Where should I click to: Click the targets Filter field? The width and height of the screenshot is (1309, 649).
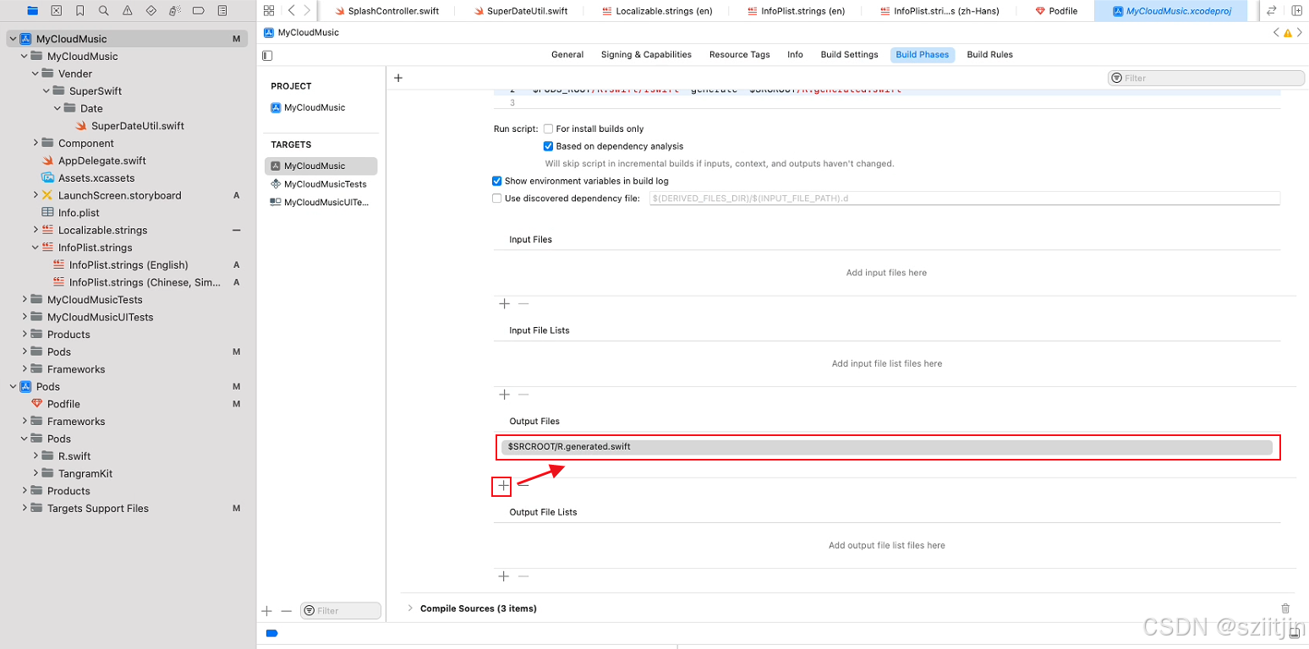coord(342,610)
